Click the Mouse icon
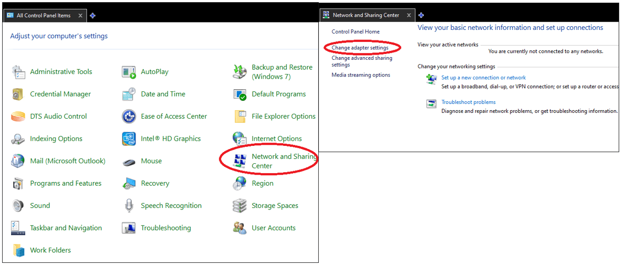 coord(129,162)
